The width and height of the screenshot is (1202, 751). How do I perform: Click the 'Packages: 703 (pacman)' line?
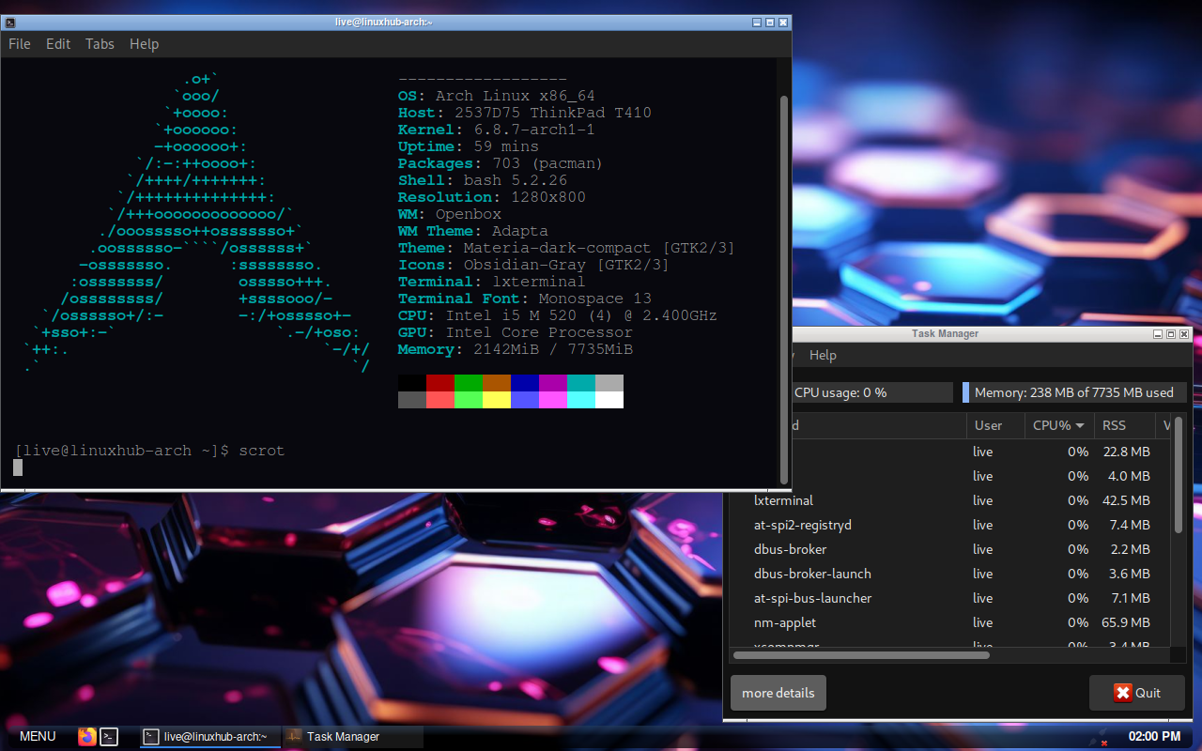click(501, 163)
